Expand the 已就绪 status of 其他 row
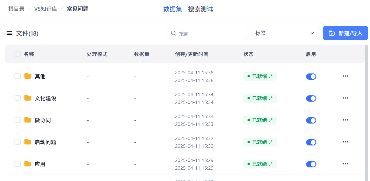The width and height of the screenshot is (370, 181). (x=271, y=76)
